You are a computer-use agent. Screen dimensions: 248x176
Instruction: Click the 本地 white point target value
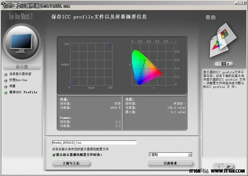(x=117, y=104)
